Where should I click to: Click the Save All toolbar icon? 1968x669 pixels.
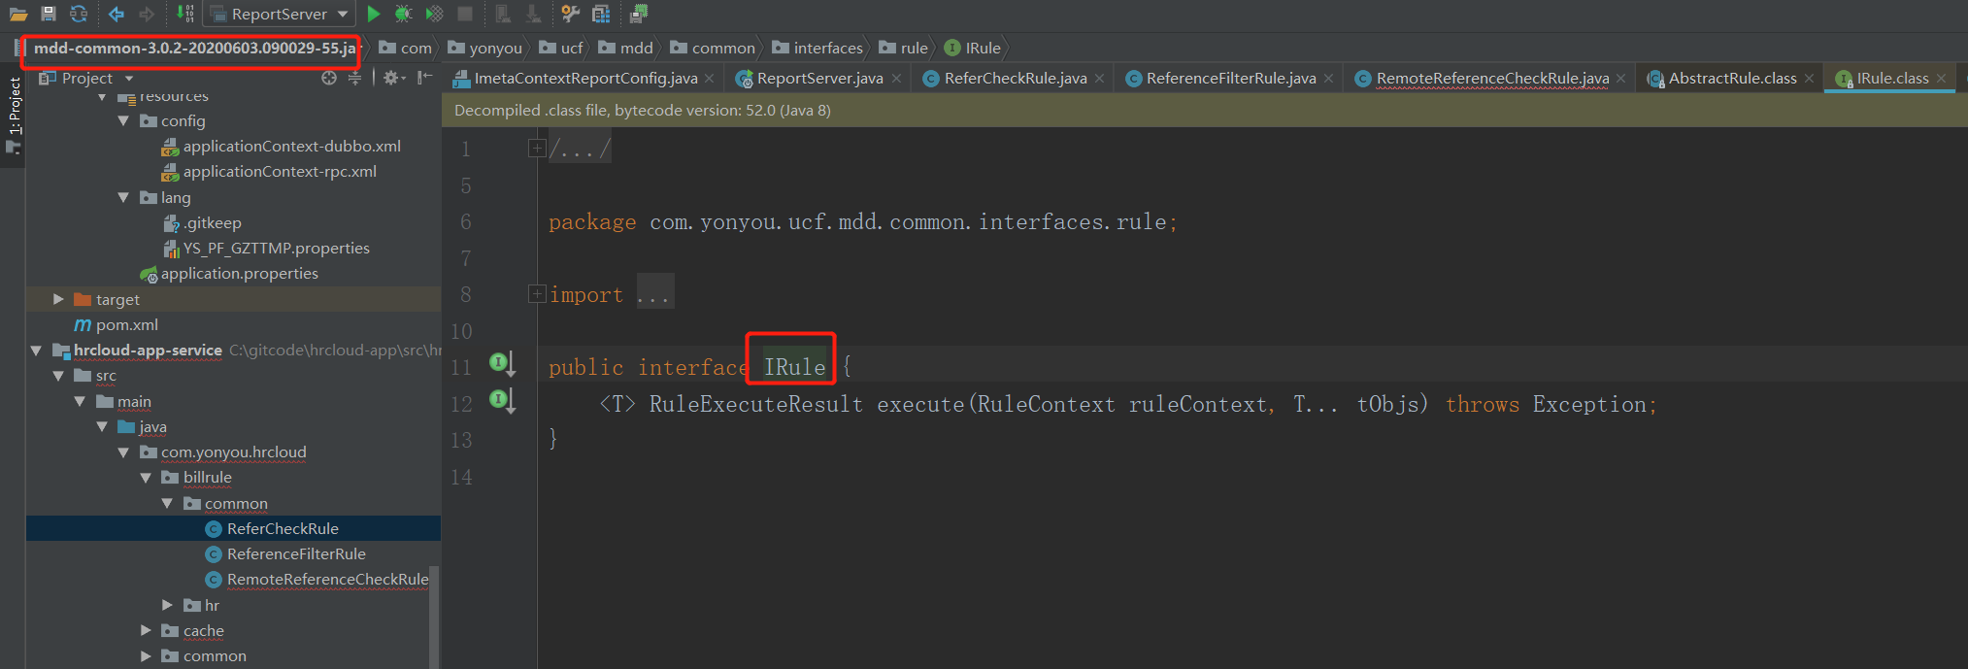pos(49,14)
